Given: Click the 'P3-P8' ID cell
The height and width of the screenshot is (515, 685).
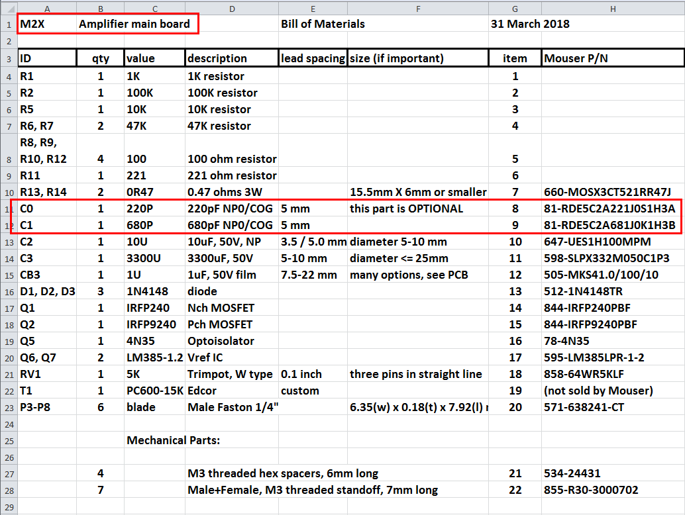Looking at the screenshot, I should pos(47,408).
